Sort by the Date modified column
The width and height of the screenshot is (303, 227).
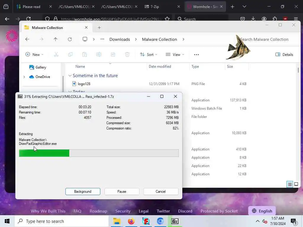[160, 67]
